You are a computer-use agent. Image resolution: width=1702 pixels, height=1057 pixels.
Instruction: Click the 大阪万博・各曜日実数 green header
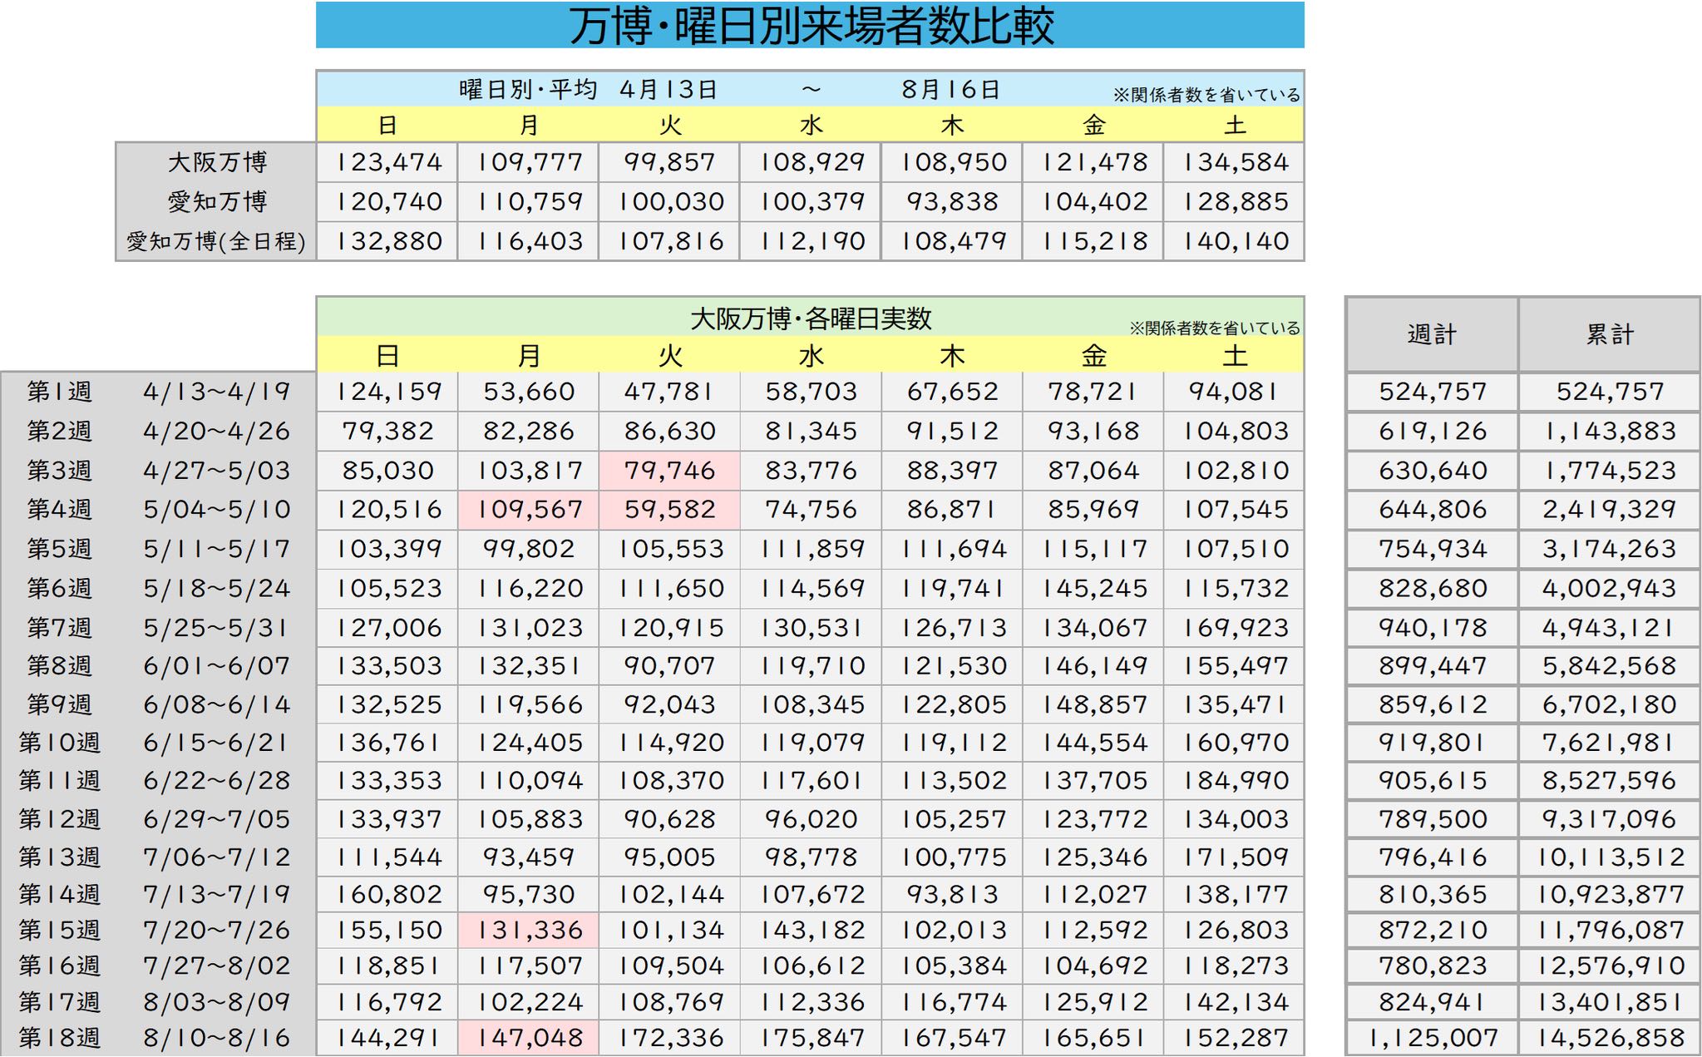point(810,319)
